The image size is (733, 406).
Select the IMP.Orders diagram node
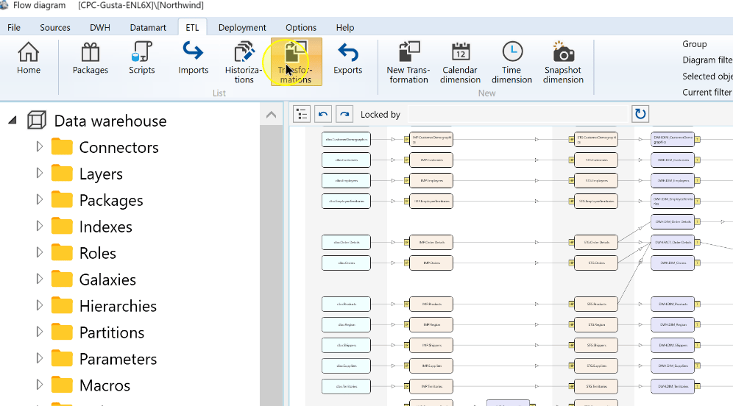click(x=431, y=263)
